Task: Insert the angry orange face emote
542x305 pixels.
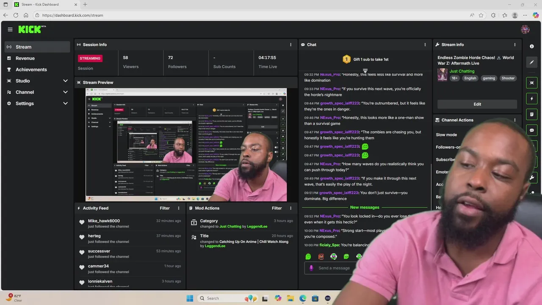Action: pyautogui.click(x=321, y=257)
